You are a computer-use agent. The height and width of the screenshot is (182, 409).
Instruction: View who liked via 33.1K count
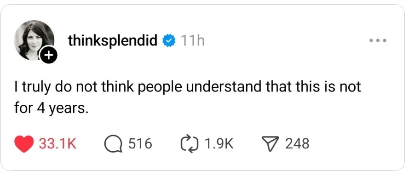click(x=58, y=144)
